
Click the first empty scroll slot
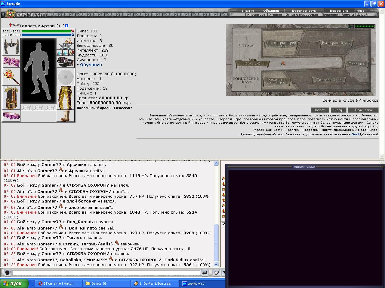(26, 108)
